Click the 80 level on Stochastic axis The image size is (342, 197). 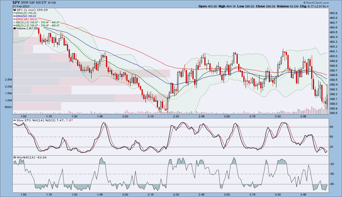tap(332, 127)
